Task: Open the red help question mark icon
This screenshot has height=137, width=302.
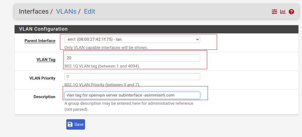Action: coord(291,12)
